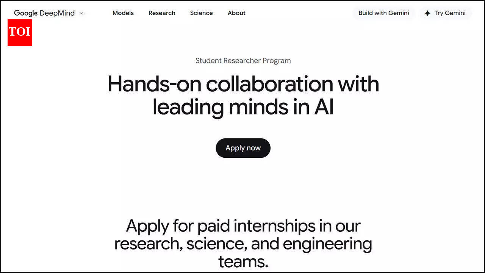Click the "Apply for paid internships" text line
The height and width of the screenshot is (273, 485).
coord(243,226)
